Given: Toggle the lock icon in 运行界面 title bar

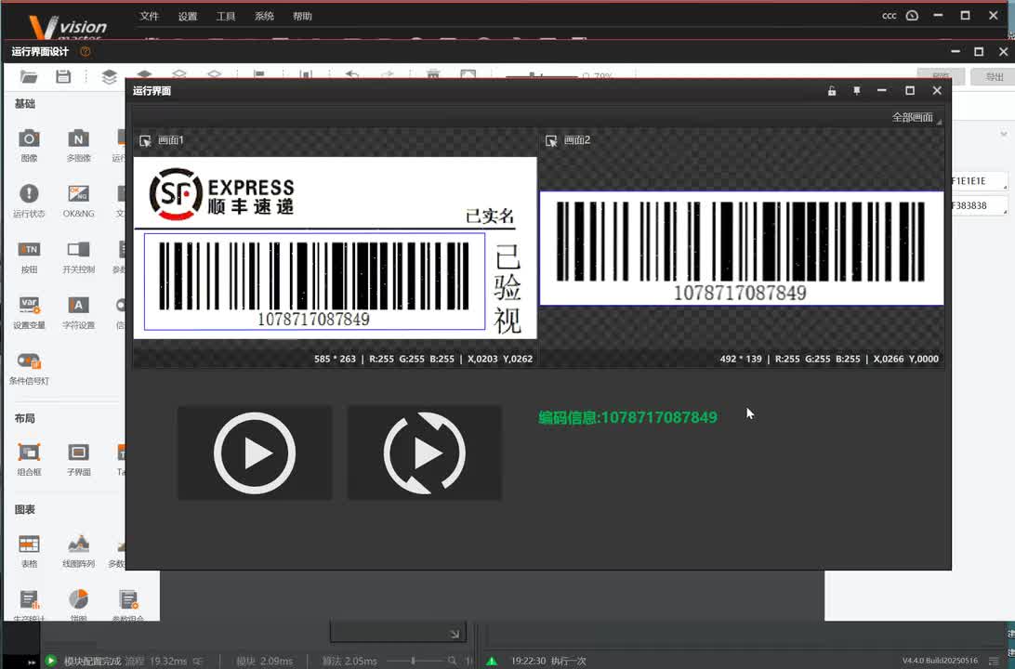Looking at the screenshot, I should coord(832,91).
